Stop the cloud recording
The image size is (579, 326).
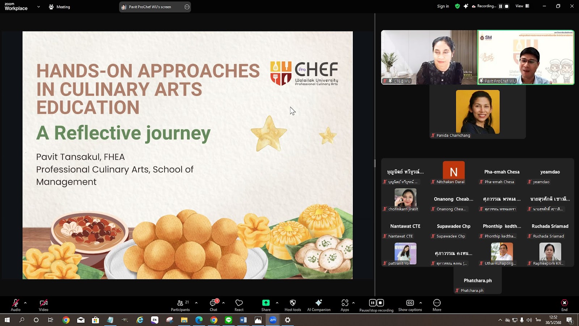click(x=381, y=302)
